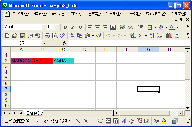The image size is (192, 127).
Task: Align text left
Action: pos(90,27)
